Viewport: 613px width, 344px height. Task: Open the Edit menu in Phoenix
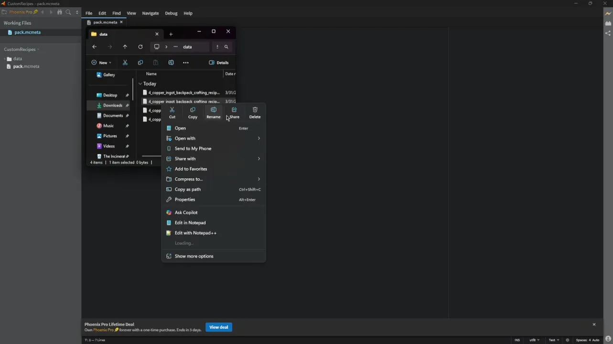tap(102, 13)
